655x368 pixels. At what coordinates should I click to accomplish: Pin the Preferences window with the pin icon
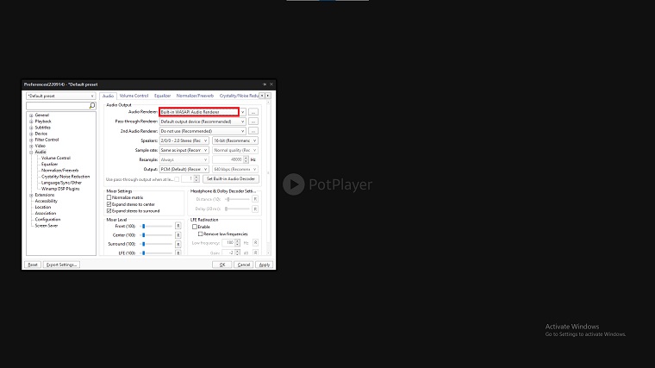point(265,84)
